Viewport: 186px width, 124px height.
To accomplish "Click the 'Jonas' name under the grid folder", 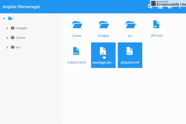I will click(76, 35).
